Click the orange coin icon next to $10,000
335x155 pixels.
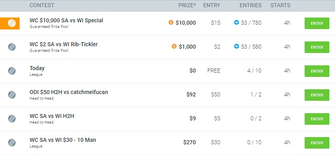[171, 22]
